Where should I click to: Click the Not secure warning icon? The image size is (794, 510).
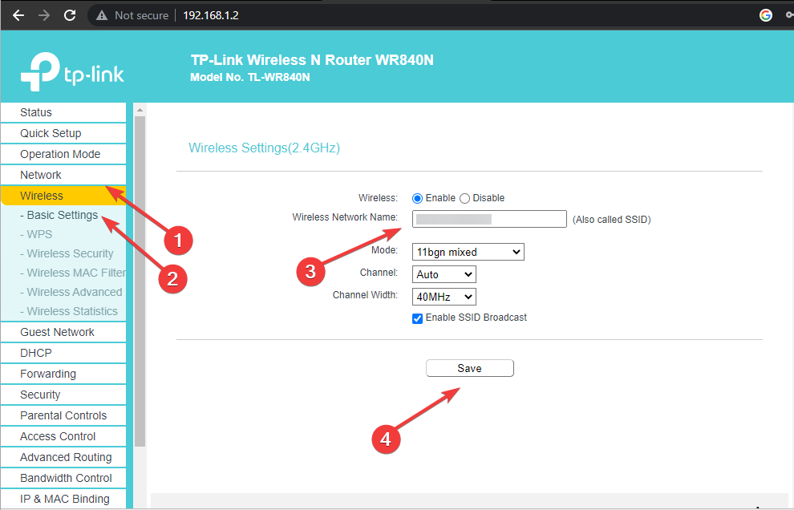pos(102,16)
